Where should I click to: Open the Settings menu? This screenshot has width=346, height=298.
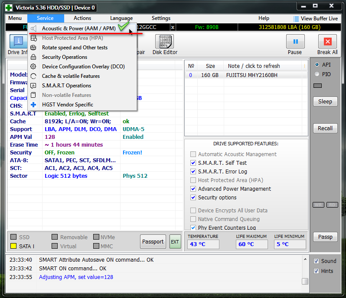point(161,18)
